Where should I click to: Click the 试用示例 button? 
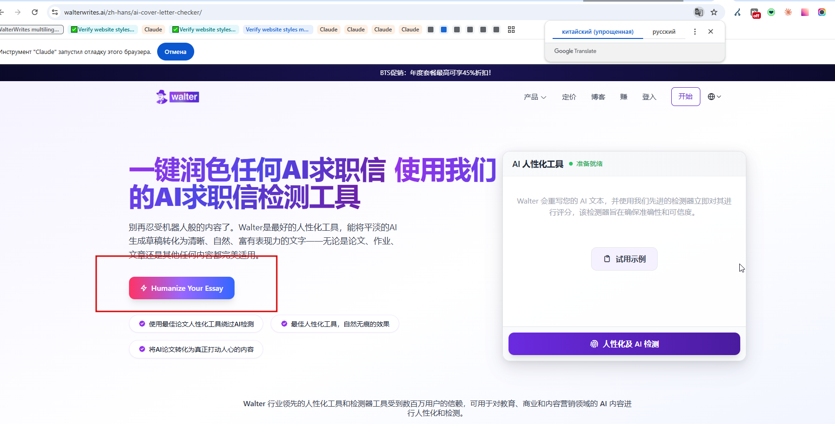tap(624, 259)
